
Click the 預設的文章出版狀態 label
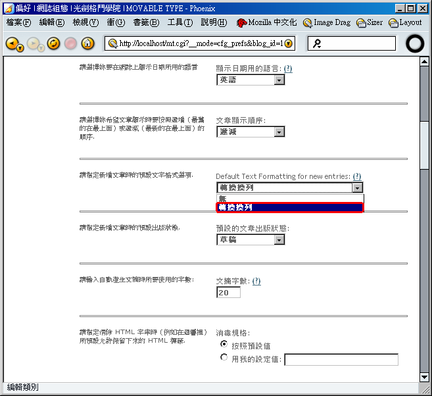[252, 228]
